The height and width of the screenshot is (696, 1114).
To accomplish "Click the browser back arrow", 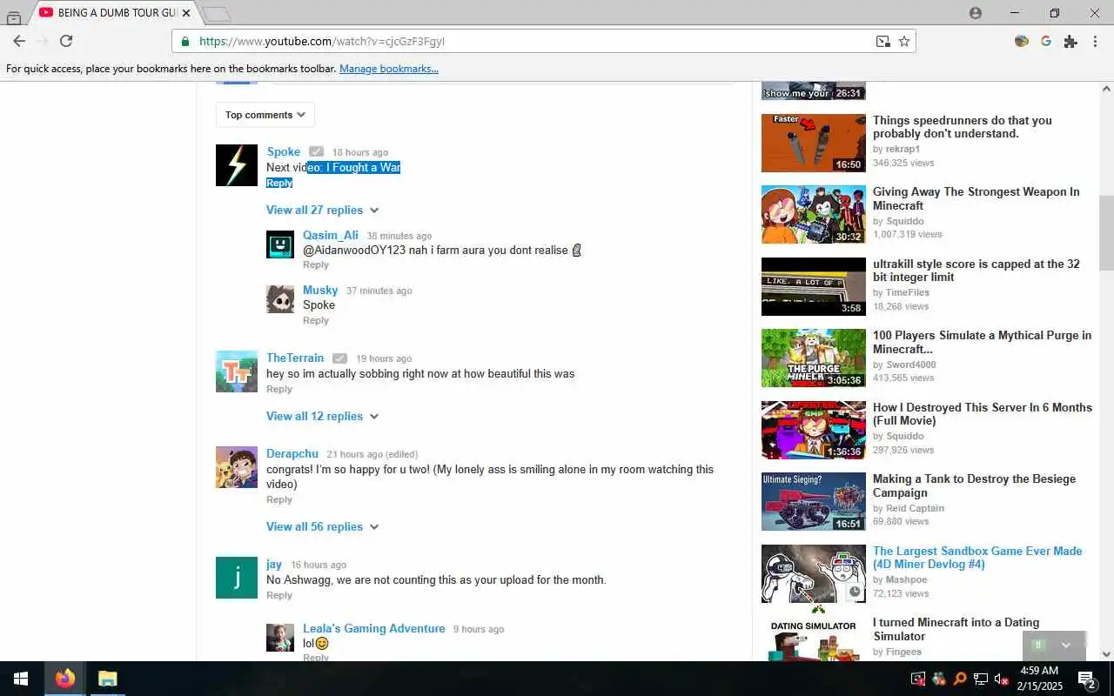I will 19,41.
